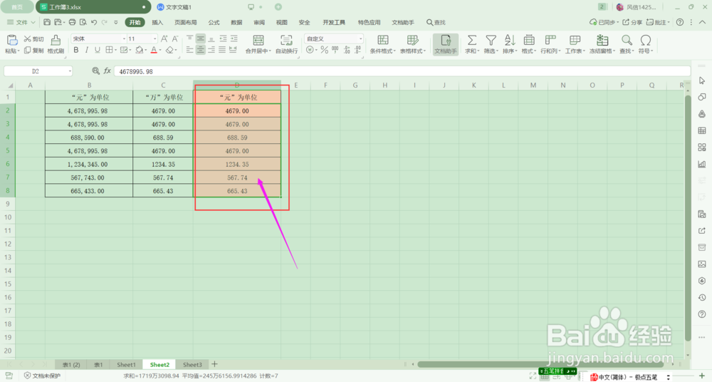Click the Share (分享) button
Viewport: 712px width, 382px height.
[632, 22]
